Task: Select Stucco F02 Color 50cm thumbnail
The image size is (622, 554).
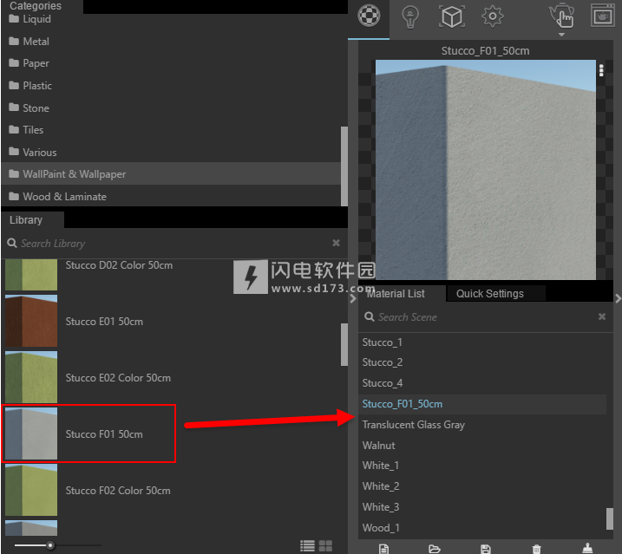Action: tap(31, 490)
